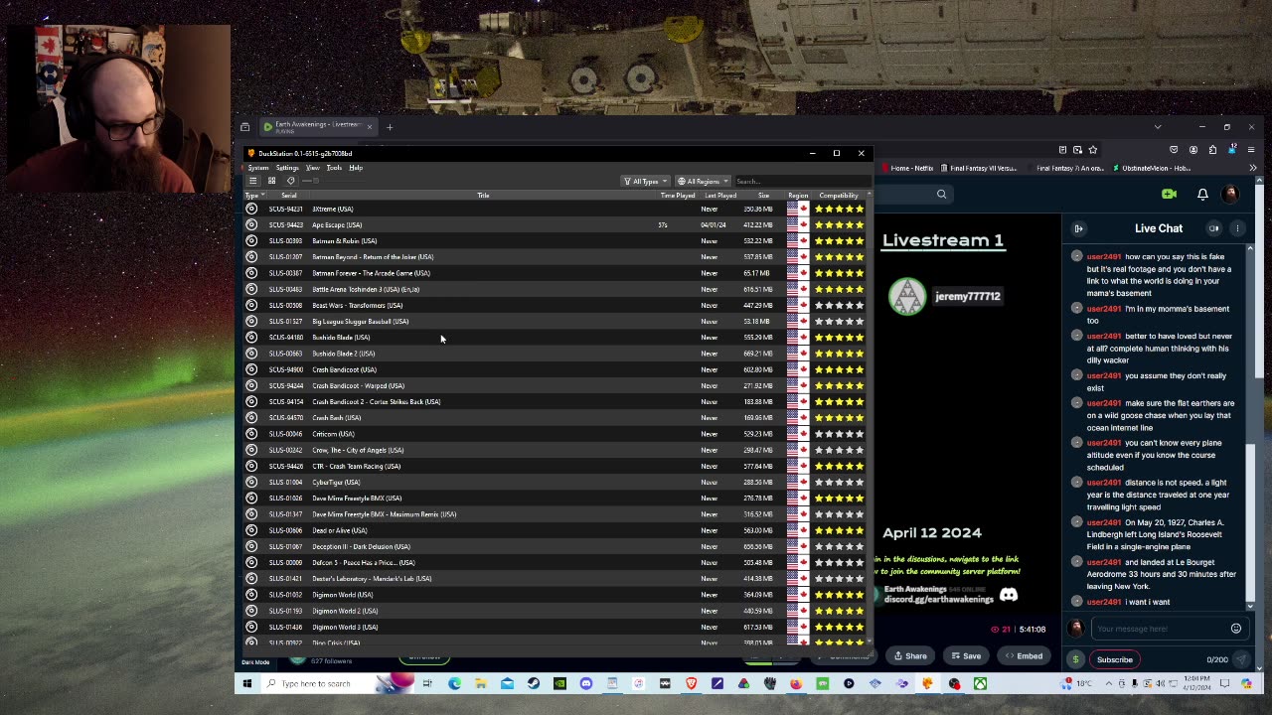Click disc icon of 3Xtreme (USA) row
The width and height of the screenshot is (1272, 715).
click(x=251, y=209)
